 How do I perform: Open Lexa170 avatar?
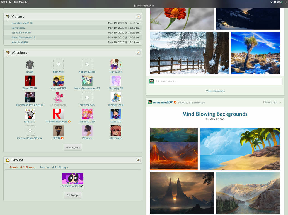coord(116,114)
